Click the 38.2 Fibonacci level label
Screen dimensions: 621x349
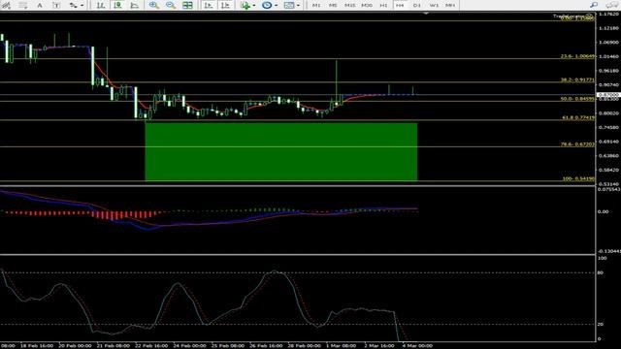tap(577, 79)
